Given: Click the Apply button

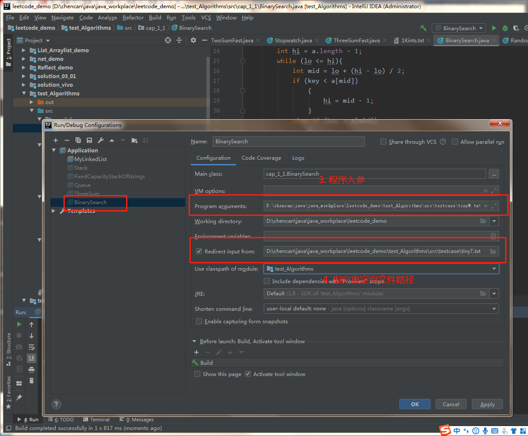Looking at the screenshot, I should [487, 404].
